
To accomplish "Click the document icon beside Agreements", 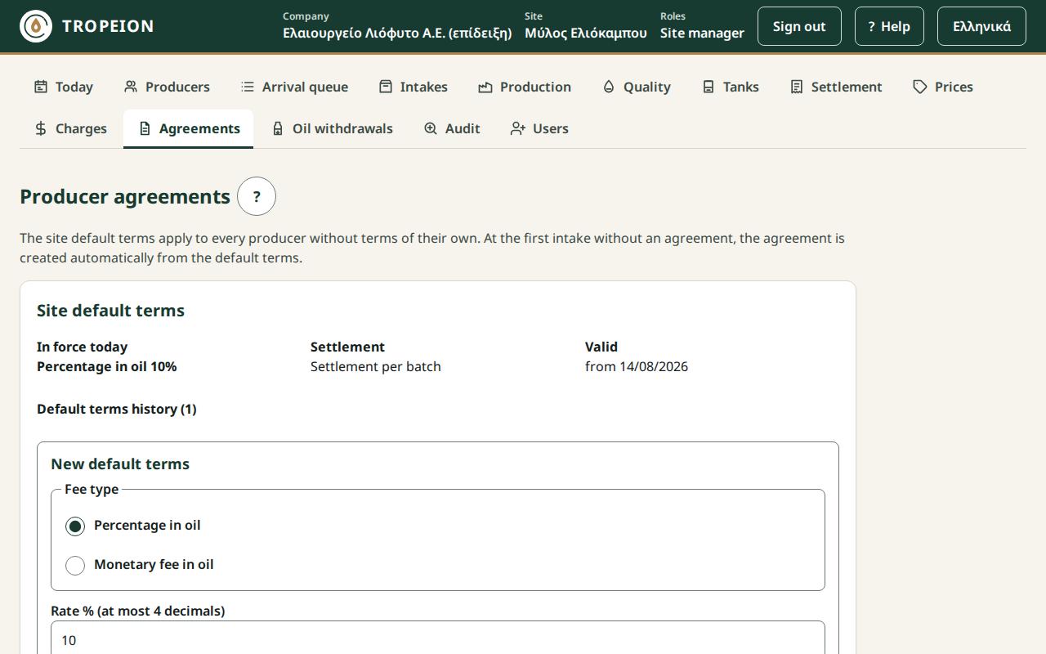I will [x=145, y=128].
